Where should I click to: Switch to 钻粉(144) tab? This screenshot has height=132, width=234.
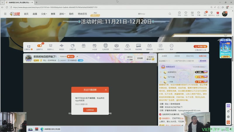202,56
